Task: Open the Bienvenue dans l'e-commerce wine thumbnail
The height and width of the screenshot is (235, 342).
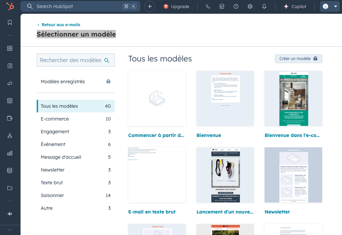Action: point(294,98)
